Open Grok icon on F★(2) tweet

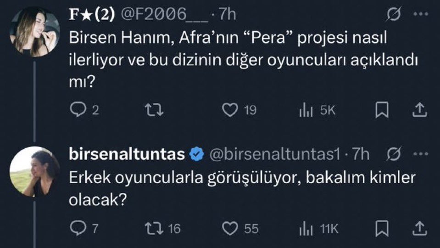[393, 16]
